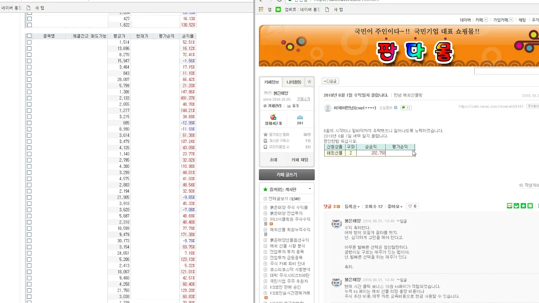Click the green star next to 즐겨찾는 게시판

[x=265, y=190]
